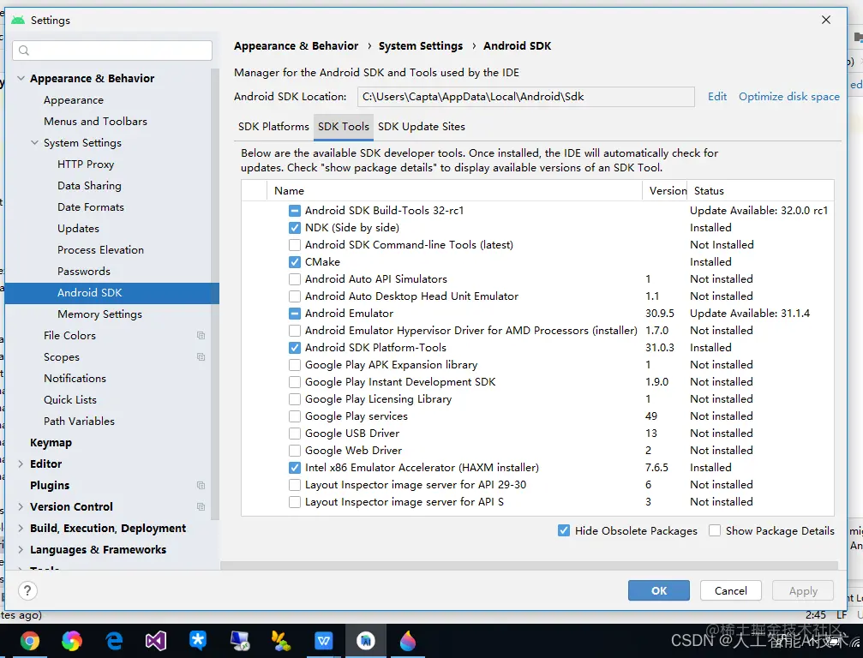The image size is (863, 658).
Task: Click the flame-drop app icon in taskbar
Action: [x=408, y=641]
